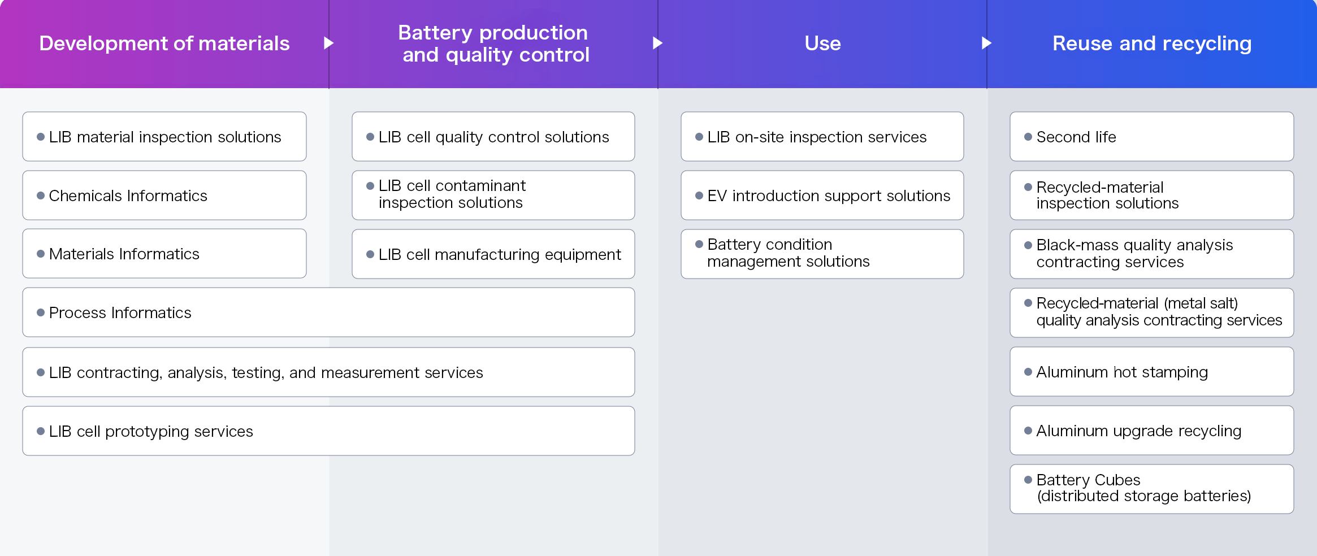
Task: Click arrow after Battery production header
Action: tap(657, 43)
